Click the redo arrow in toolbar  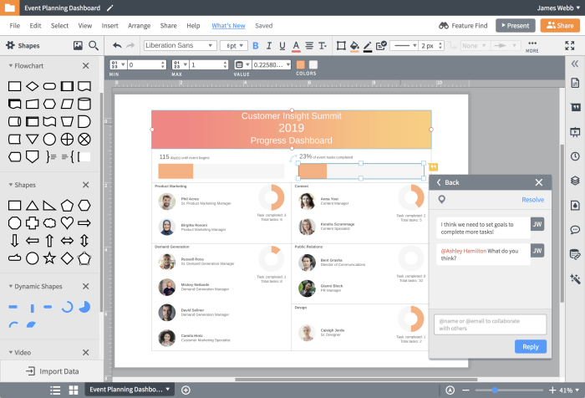pos(130,45)
